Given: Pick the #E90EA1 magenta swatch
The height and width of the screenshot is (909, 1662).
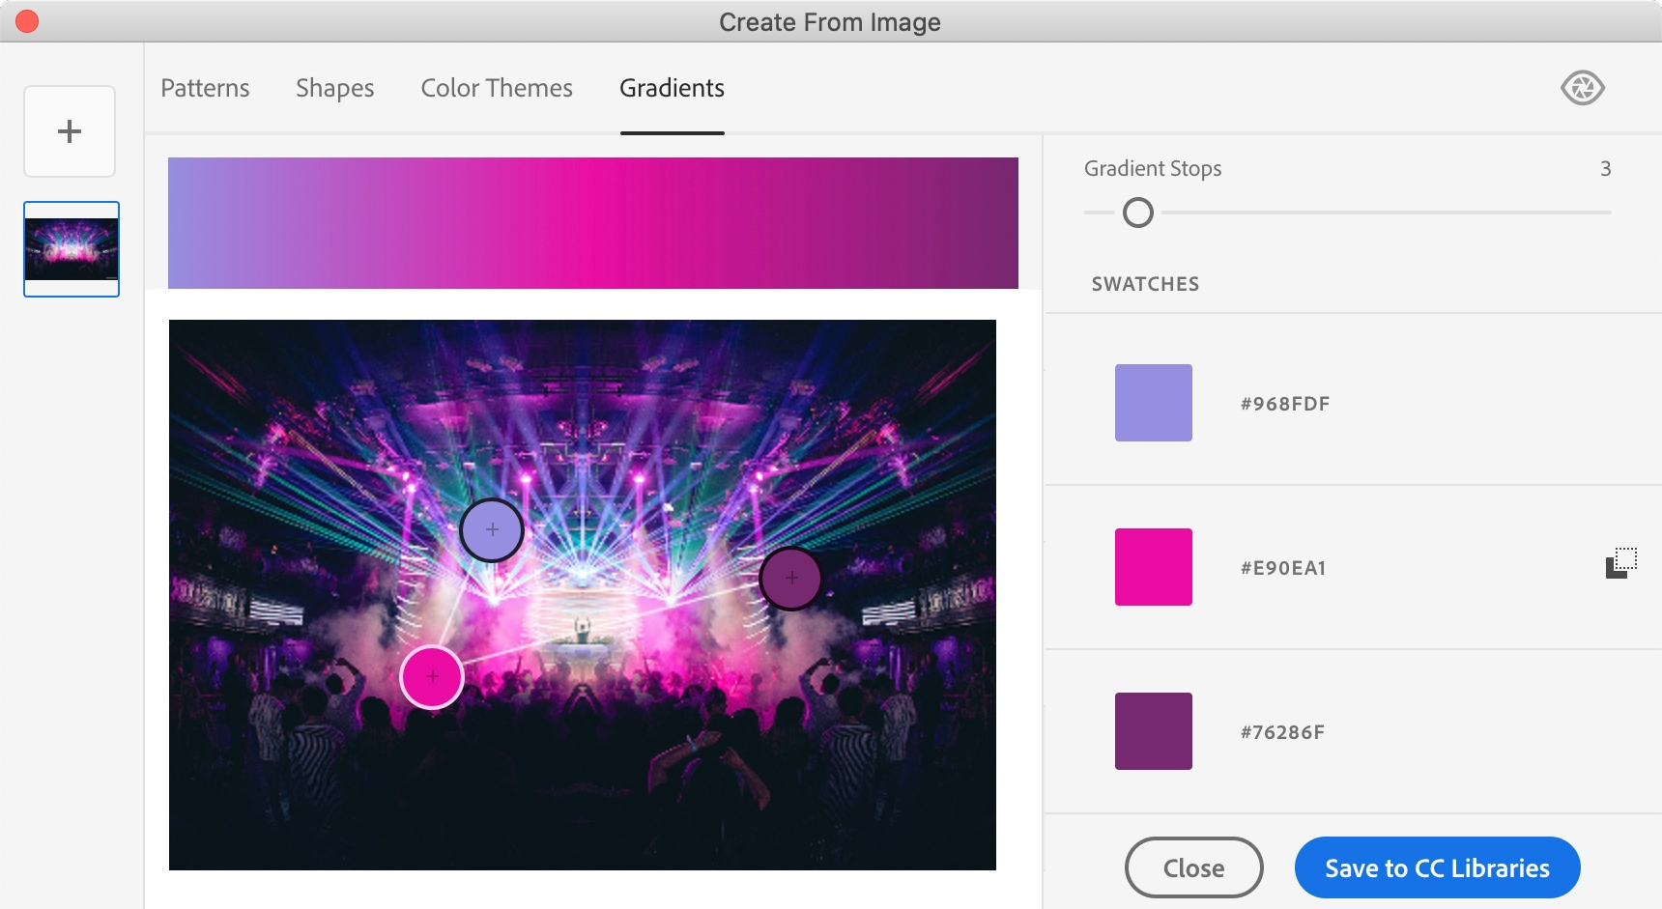Looking at the screenshot, I should point(1153,567).
